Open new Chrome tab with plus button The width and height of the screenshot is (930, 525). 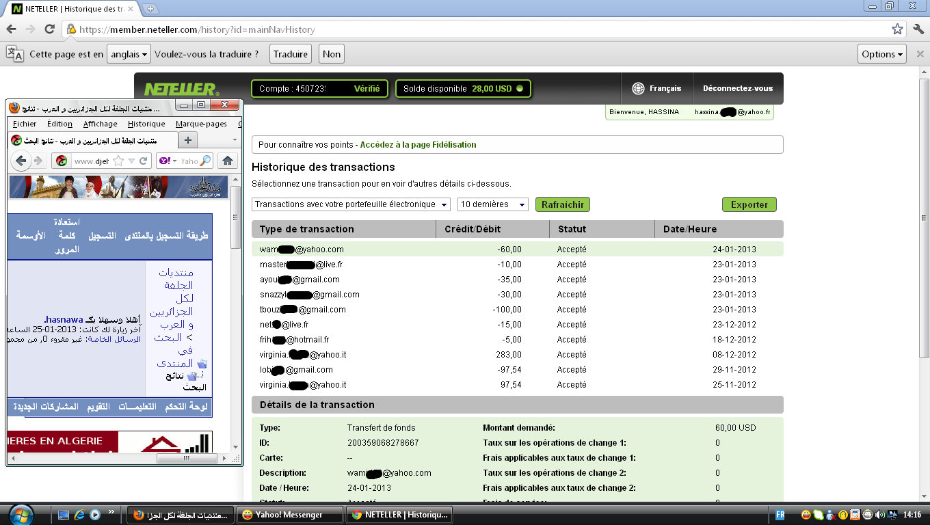(x=150, y=10)
